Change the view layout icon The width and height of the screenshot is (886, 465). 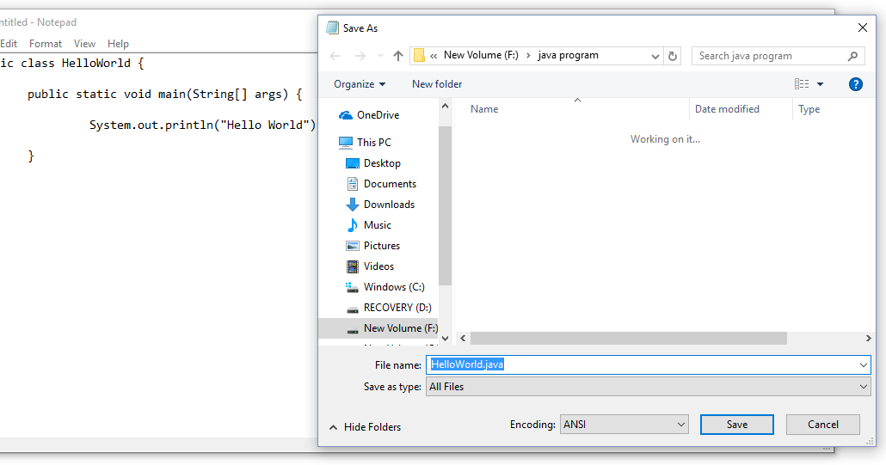801,84
